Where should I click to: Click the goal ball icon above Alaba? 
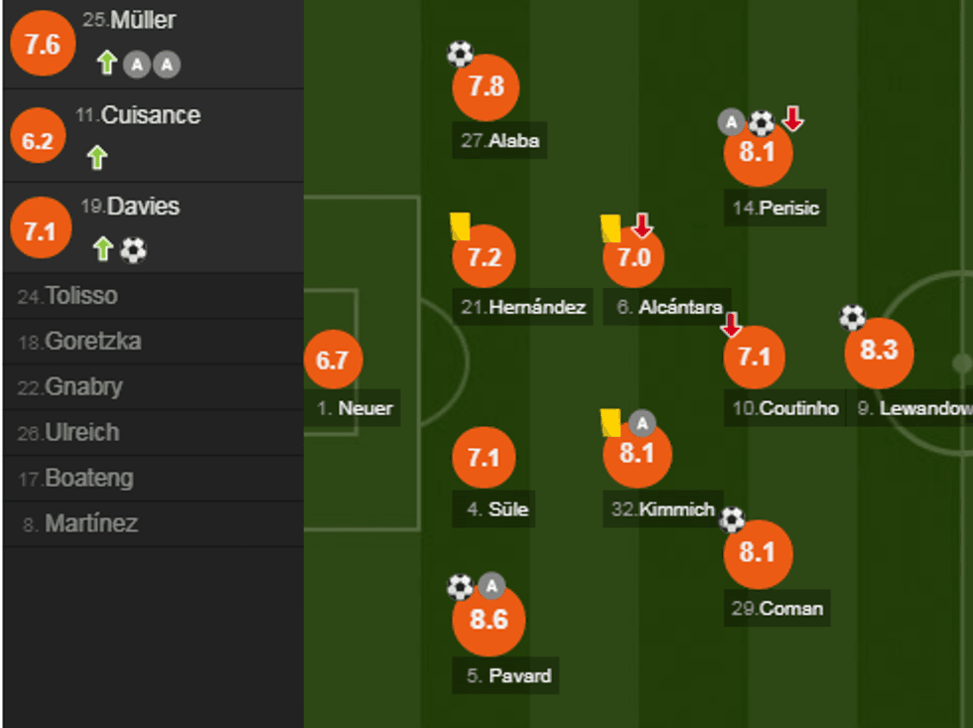click(x=460, y=54)
